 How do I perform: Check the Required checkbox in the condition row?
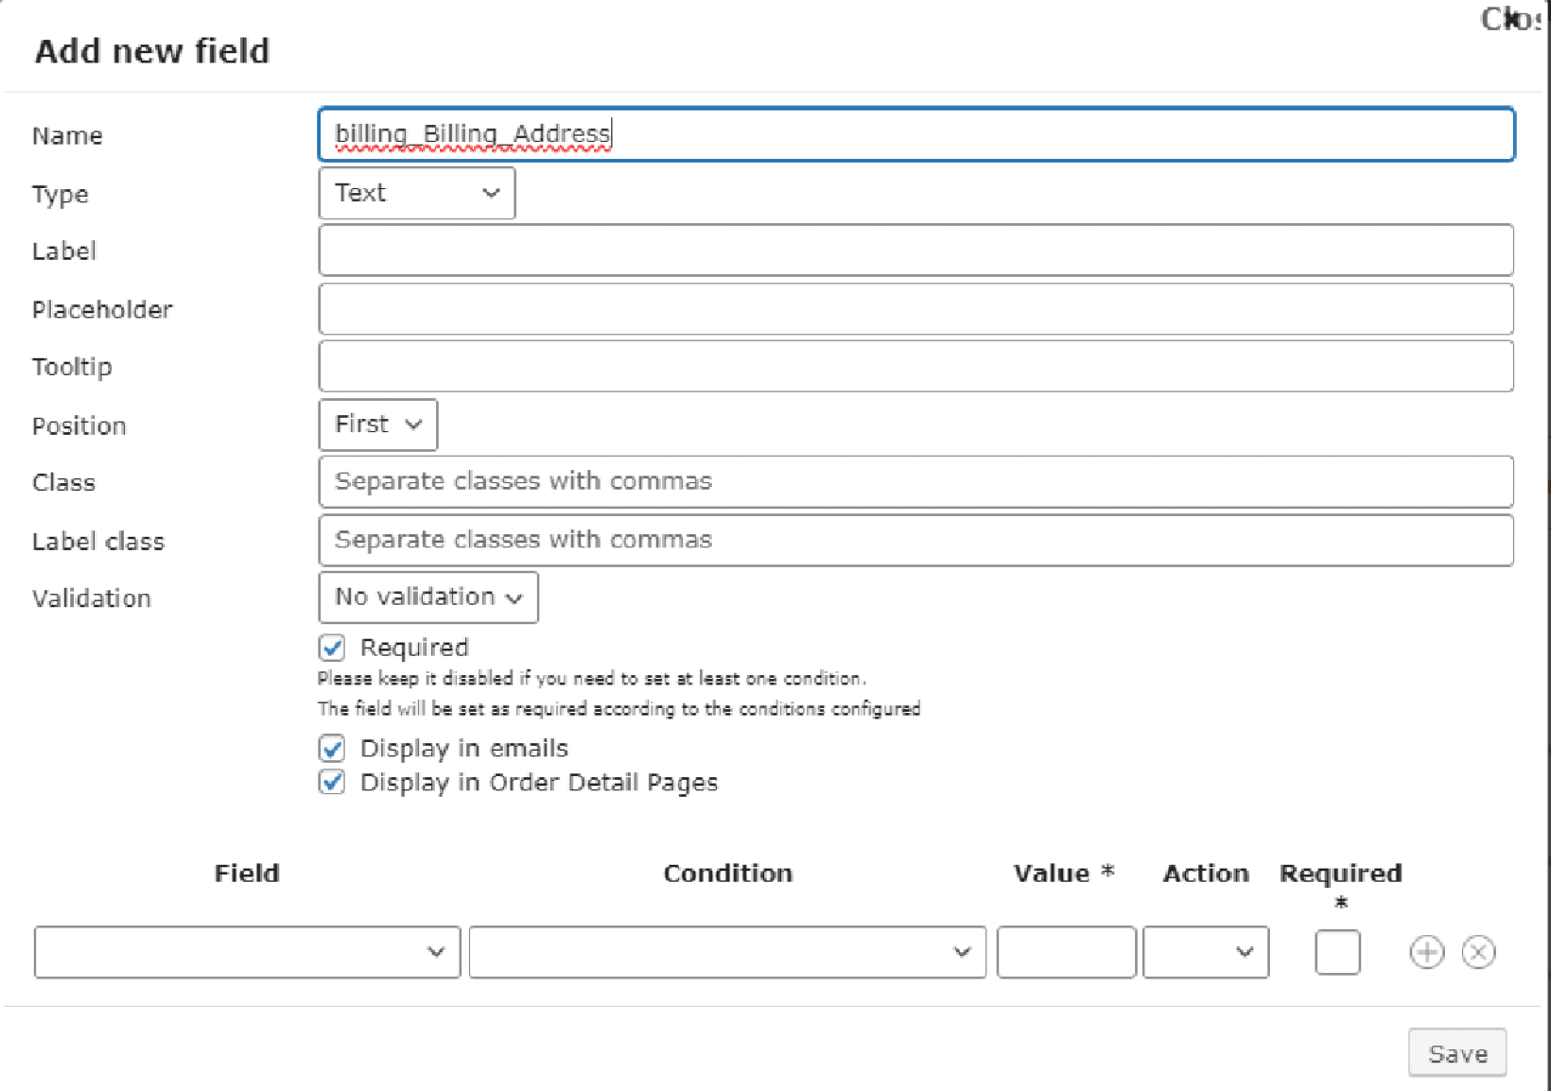click(x=1337, y=952)
